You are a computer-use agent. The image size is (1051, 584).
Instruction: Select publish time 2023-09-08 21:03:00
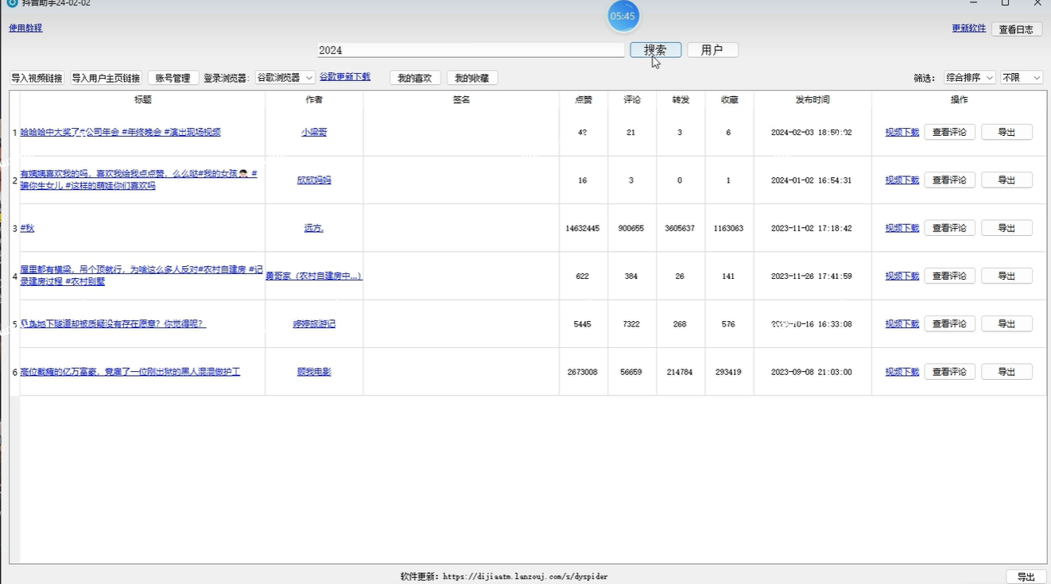tap(812, 372)
